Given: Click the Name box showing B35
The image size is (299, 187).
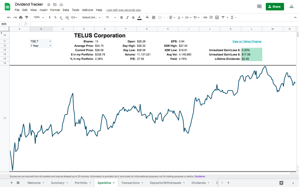Looking at the screenshot, I should click(x=10, y=24).
